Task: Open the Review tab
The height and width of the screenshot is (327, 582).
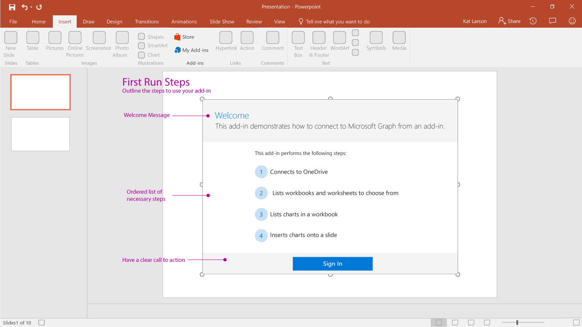Action: (x=254, y=22)
